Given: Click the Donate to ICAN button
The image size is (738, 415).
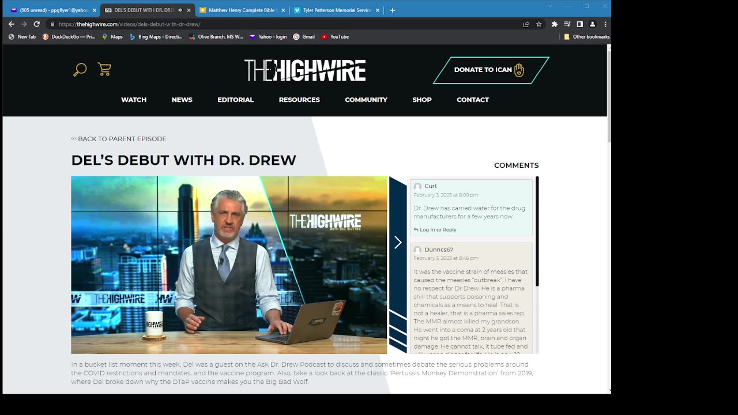Looking at the screenshot, I should [491, 70].
